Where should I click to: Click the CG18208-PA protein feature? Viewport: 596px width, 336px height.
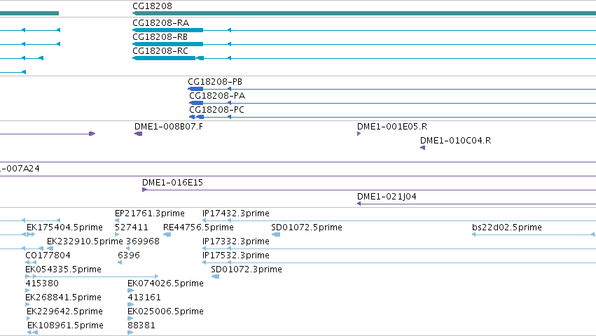click(x=196, y=103)
